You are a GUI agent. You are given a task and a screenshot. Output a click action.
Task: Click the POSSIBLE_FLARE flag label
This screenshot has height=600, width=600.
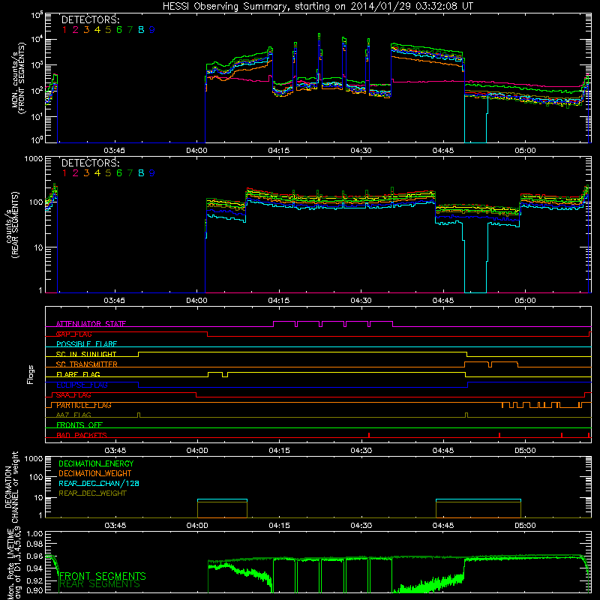pos(87,344)
